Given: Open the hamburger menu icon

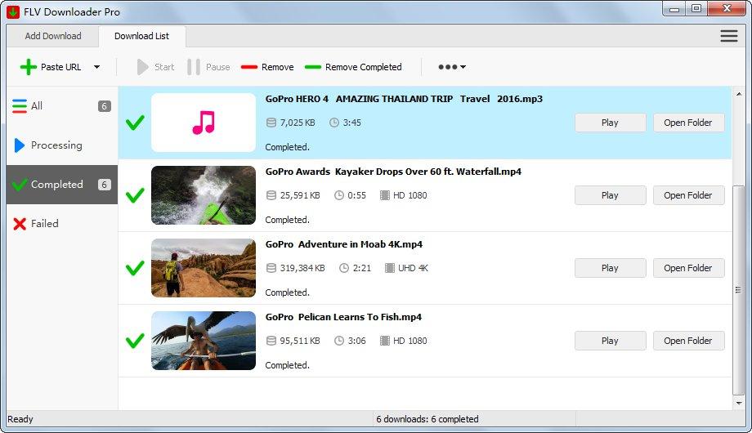Looking at the screenshot, I should pyautogui.click(x=729, y=36).
